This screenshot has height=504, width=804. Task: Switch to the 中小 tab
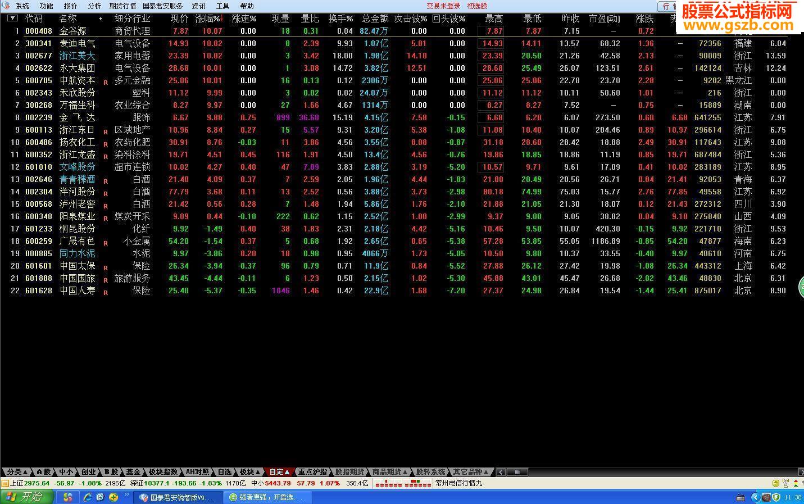point(66,472)
